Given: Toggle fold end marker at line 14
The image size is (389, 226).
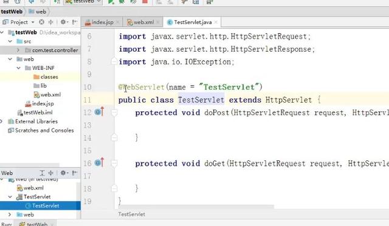Looking at the screenshot, I should [114, 137].
